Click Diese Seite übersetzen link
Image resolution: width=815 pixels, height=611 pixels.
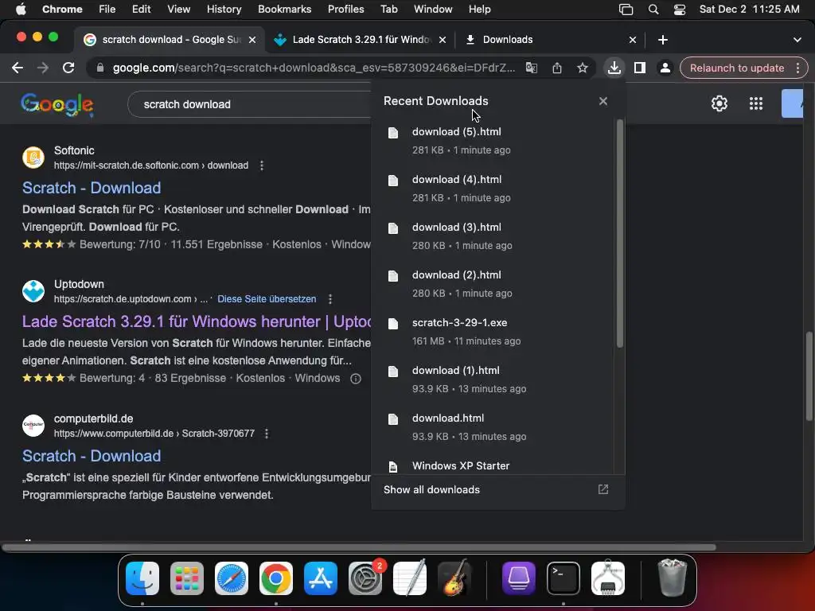pos(267,299)
